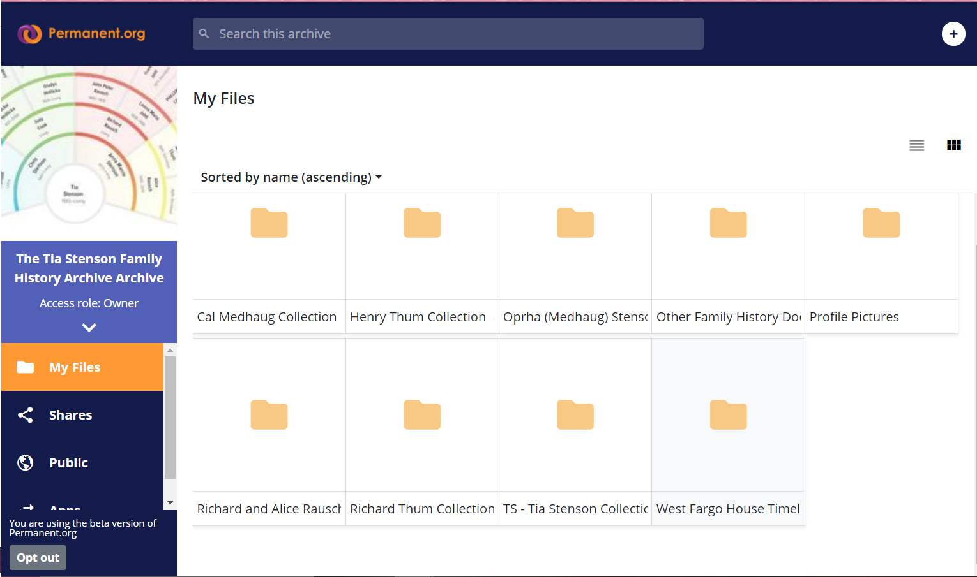The width and height of the screenshot is (977, 577).
Task: Click the Other Family History Docs label
Action: click(728, 317)
